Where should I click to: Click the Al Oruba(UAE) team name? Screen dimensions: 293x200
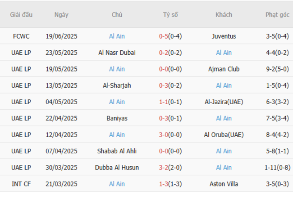(x=224, y=135)
